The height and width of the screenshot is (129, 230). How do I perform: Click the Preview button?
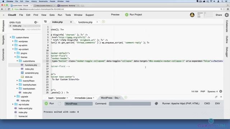(x=115, y=15)
